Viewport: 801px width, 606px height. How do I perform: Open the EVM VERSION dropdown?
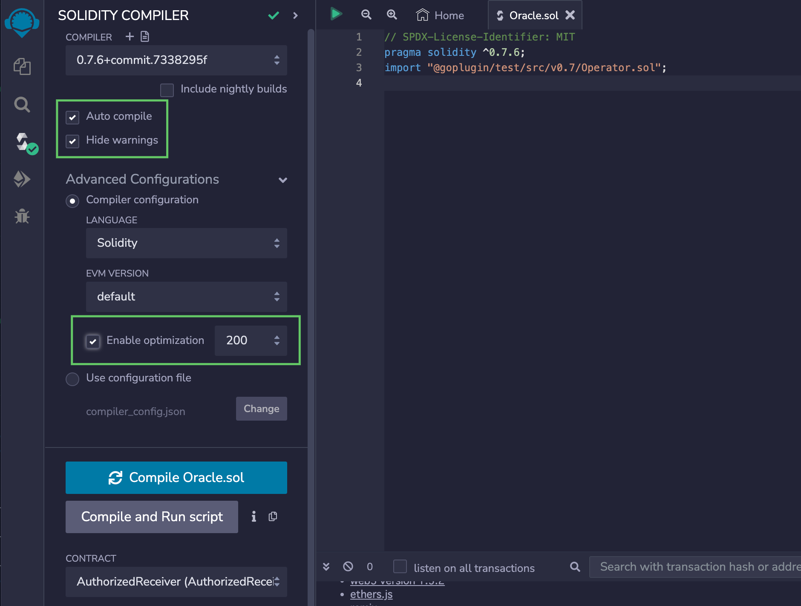(x=186, y=297)
